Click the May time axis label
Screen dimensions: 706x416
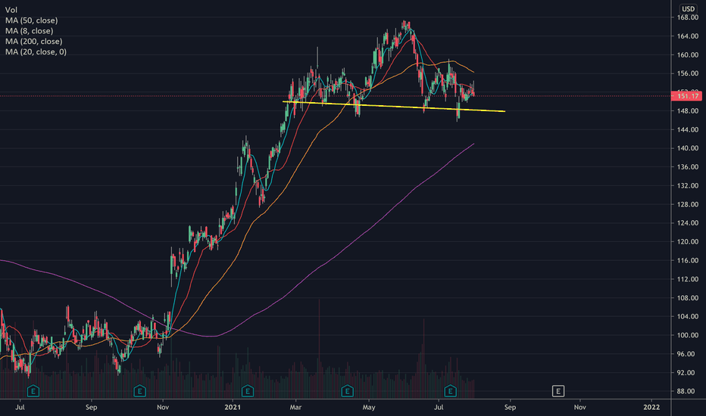(x=369, y=408)
